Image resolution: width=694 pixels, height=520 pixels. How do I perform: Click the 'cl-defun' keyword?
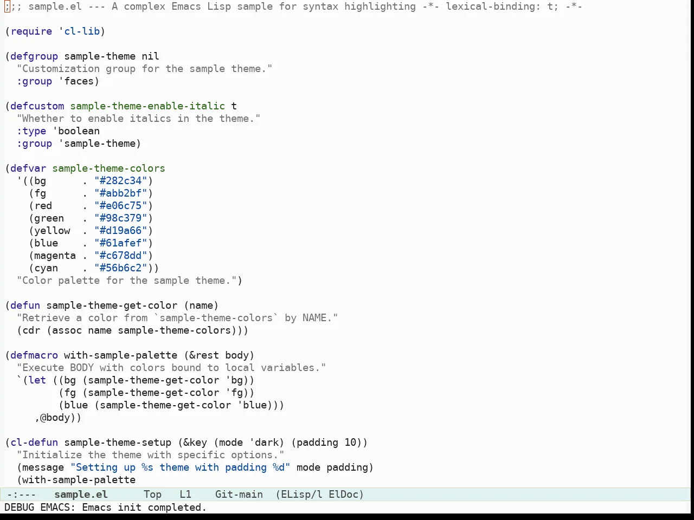tap(34, 443)
